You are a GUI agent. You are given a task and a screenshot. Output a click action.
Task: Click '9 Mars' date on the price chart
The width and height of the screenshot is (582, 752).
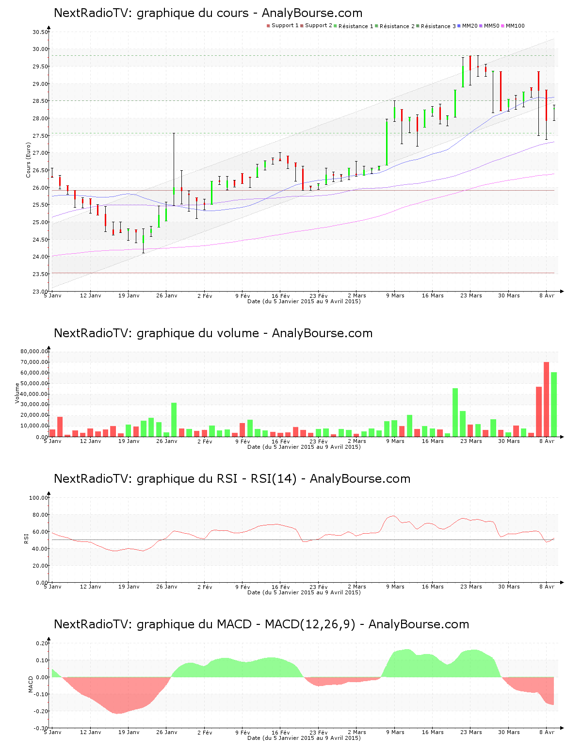395,295
